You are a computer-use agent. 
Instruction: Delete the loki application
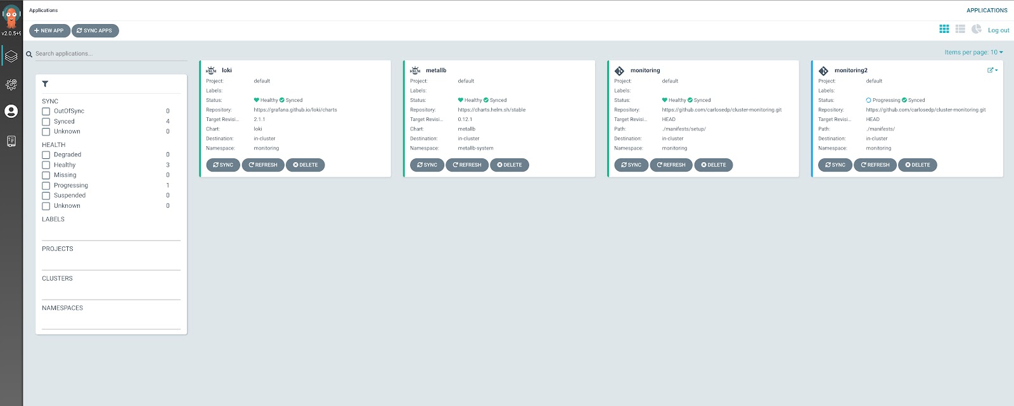[305, 165]
